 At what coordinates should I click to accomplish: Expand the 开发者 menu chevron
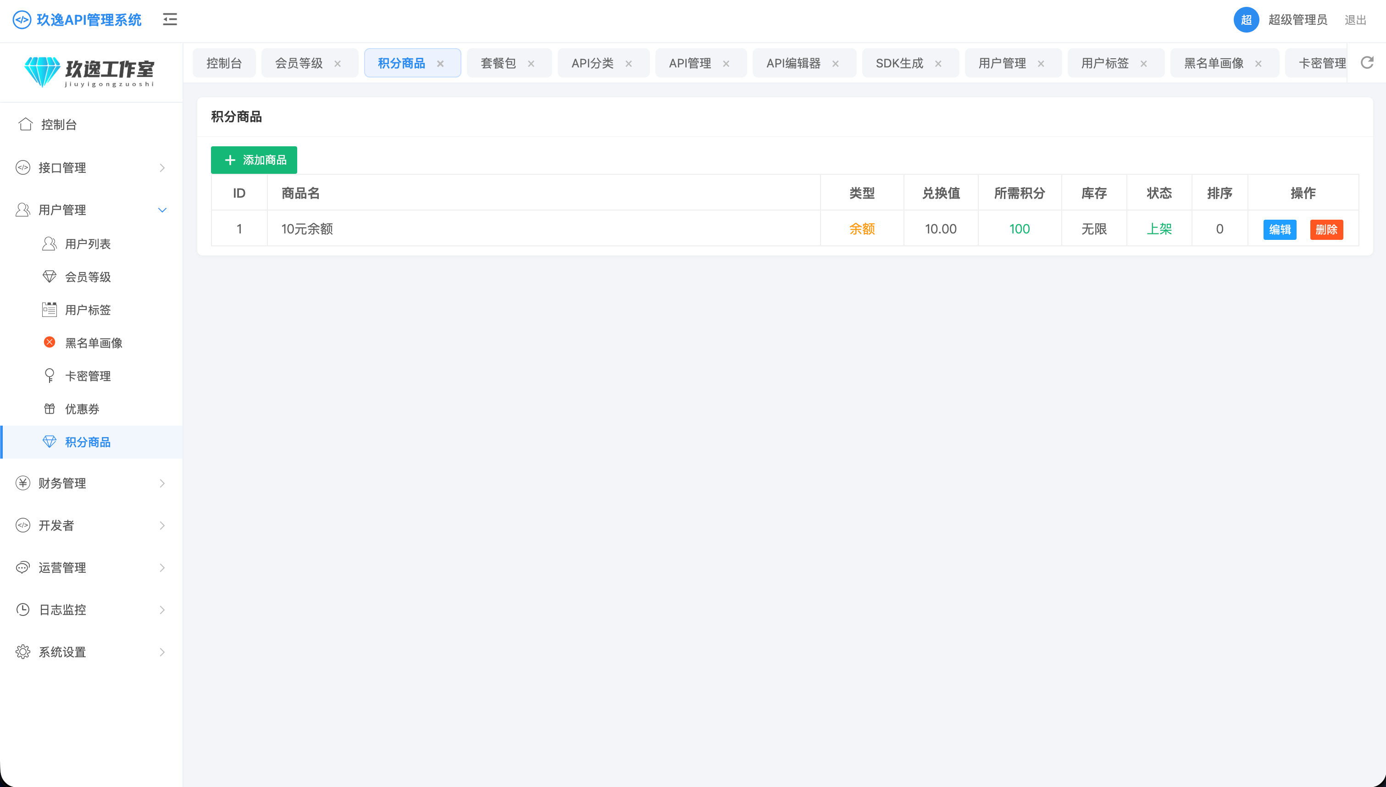click(162, 525)
